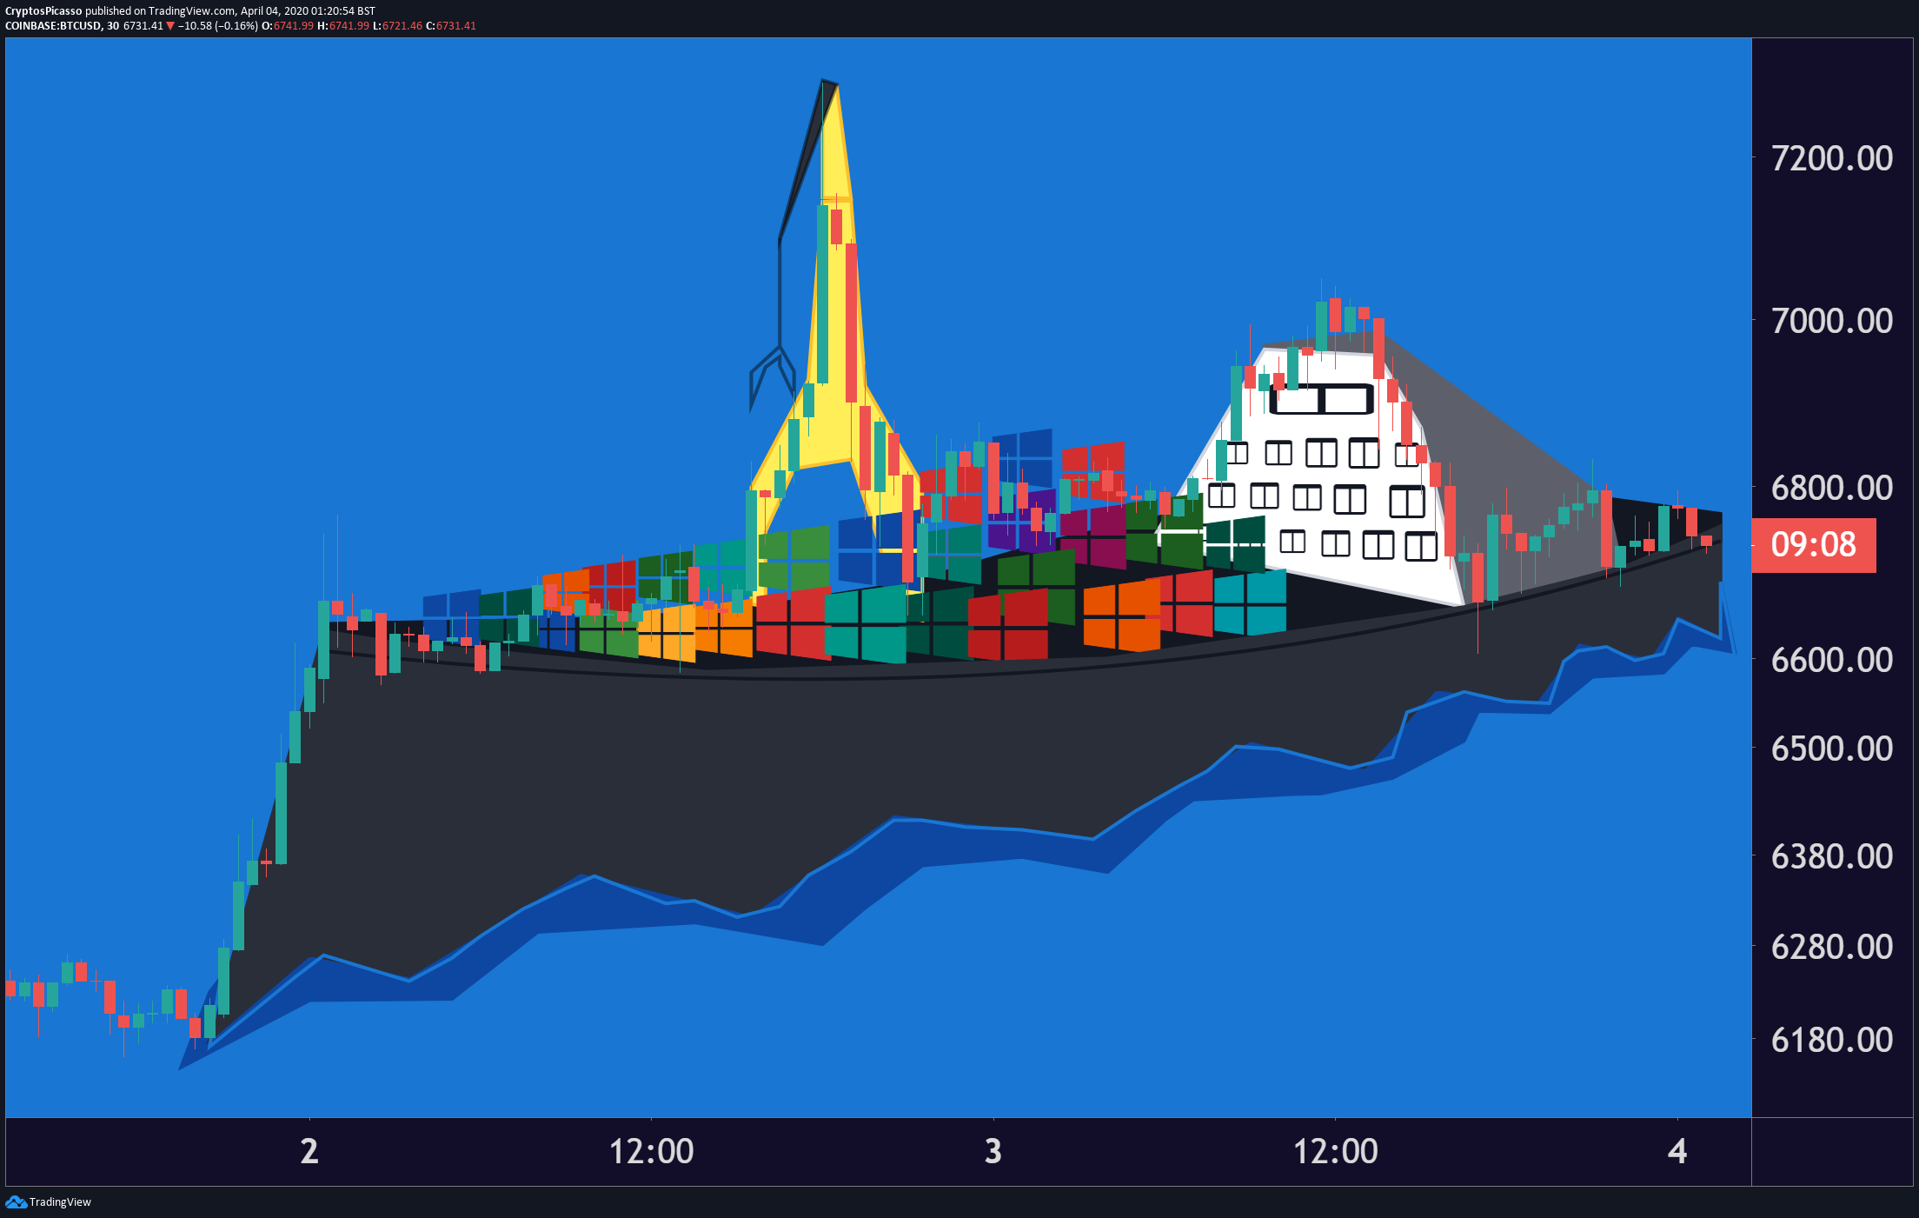Click the 6380.00 price axis label
This screenshot has width=1919, height=1218.
pyautogui.click(x=1832, y=856)
